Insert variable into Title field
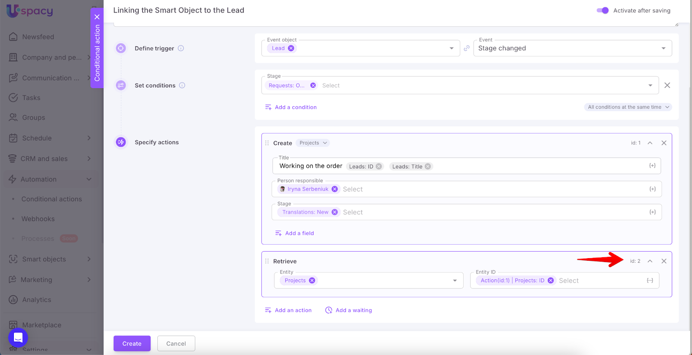Viewport: 692px width, 355px height. 652,166
